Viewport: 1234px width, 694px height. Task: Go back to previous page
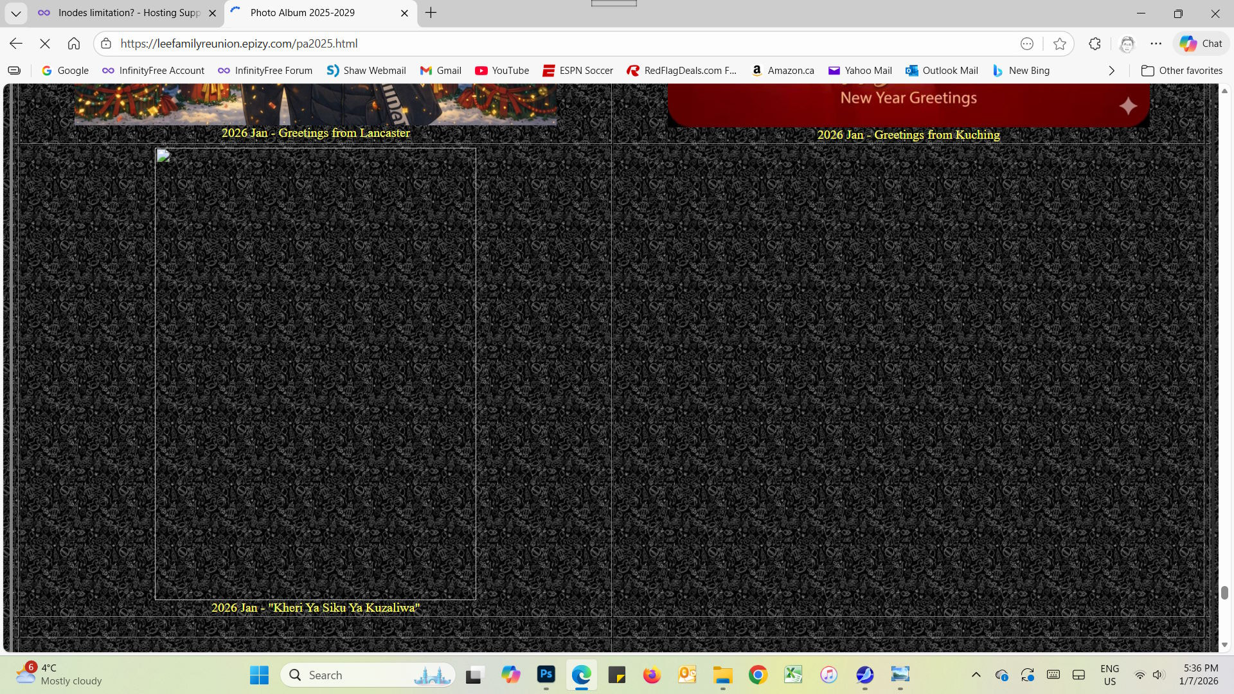(x=16, y=44)
